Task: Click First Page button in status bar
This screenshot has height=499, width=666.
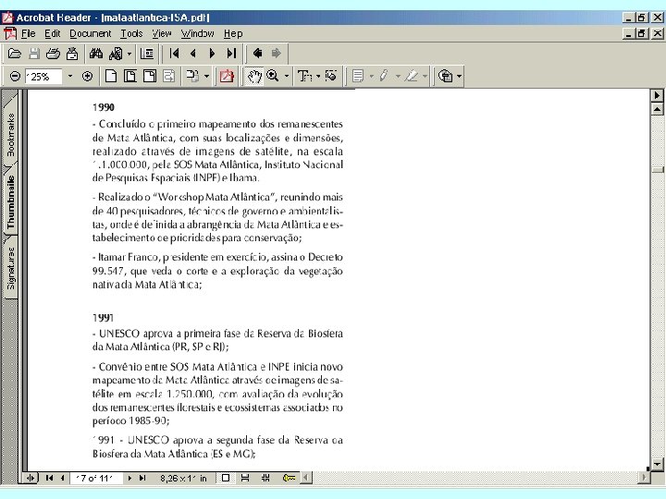Action: (x=49, y=479)
